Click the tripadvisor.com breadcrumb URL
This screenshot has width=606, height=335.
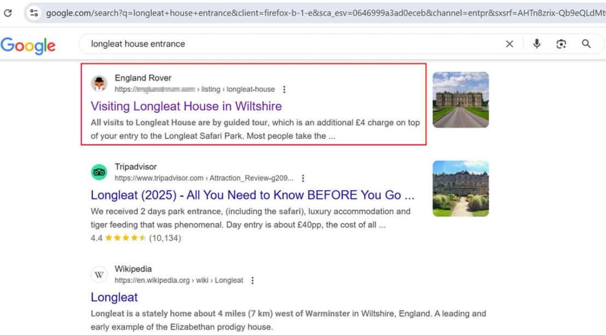coord(204,178)
